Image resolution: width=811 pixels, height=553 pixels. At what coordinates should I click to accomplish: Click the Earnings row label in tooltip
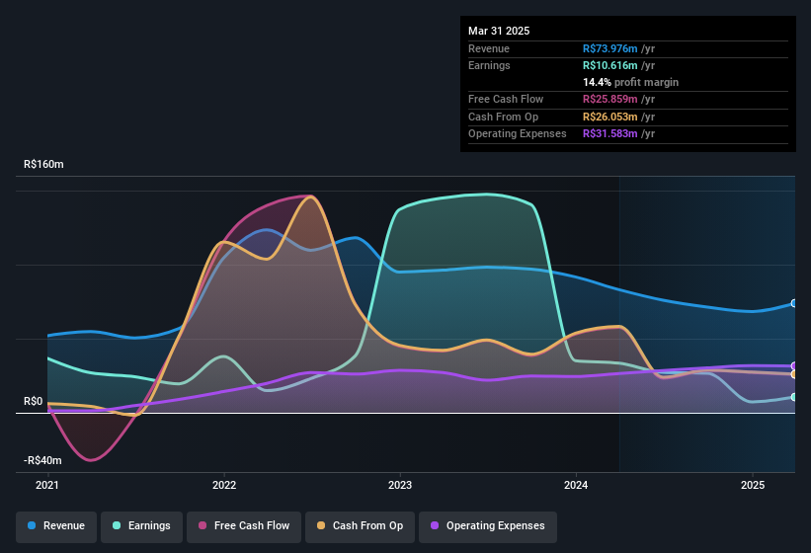coord(489,65)
